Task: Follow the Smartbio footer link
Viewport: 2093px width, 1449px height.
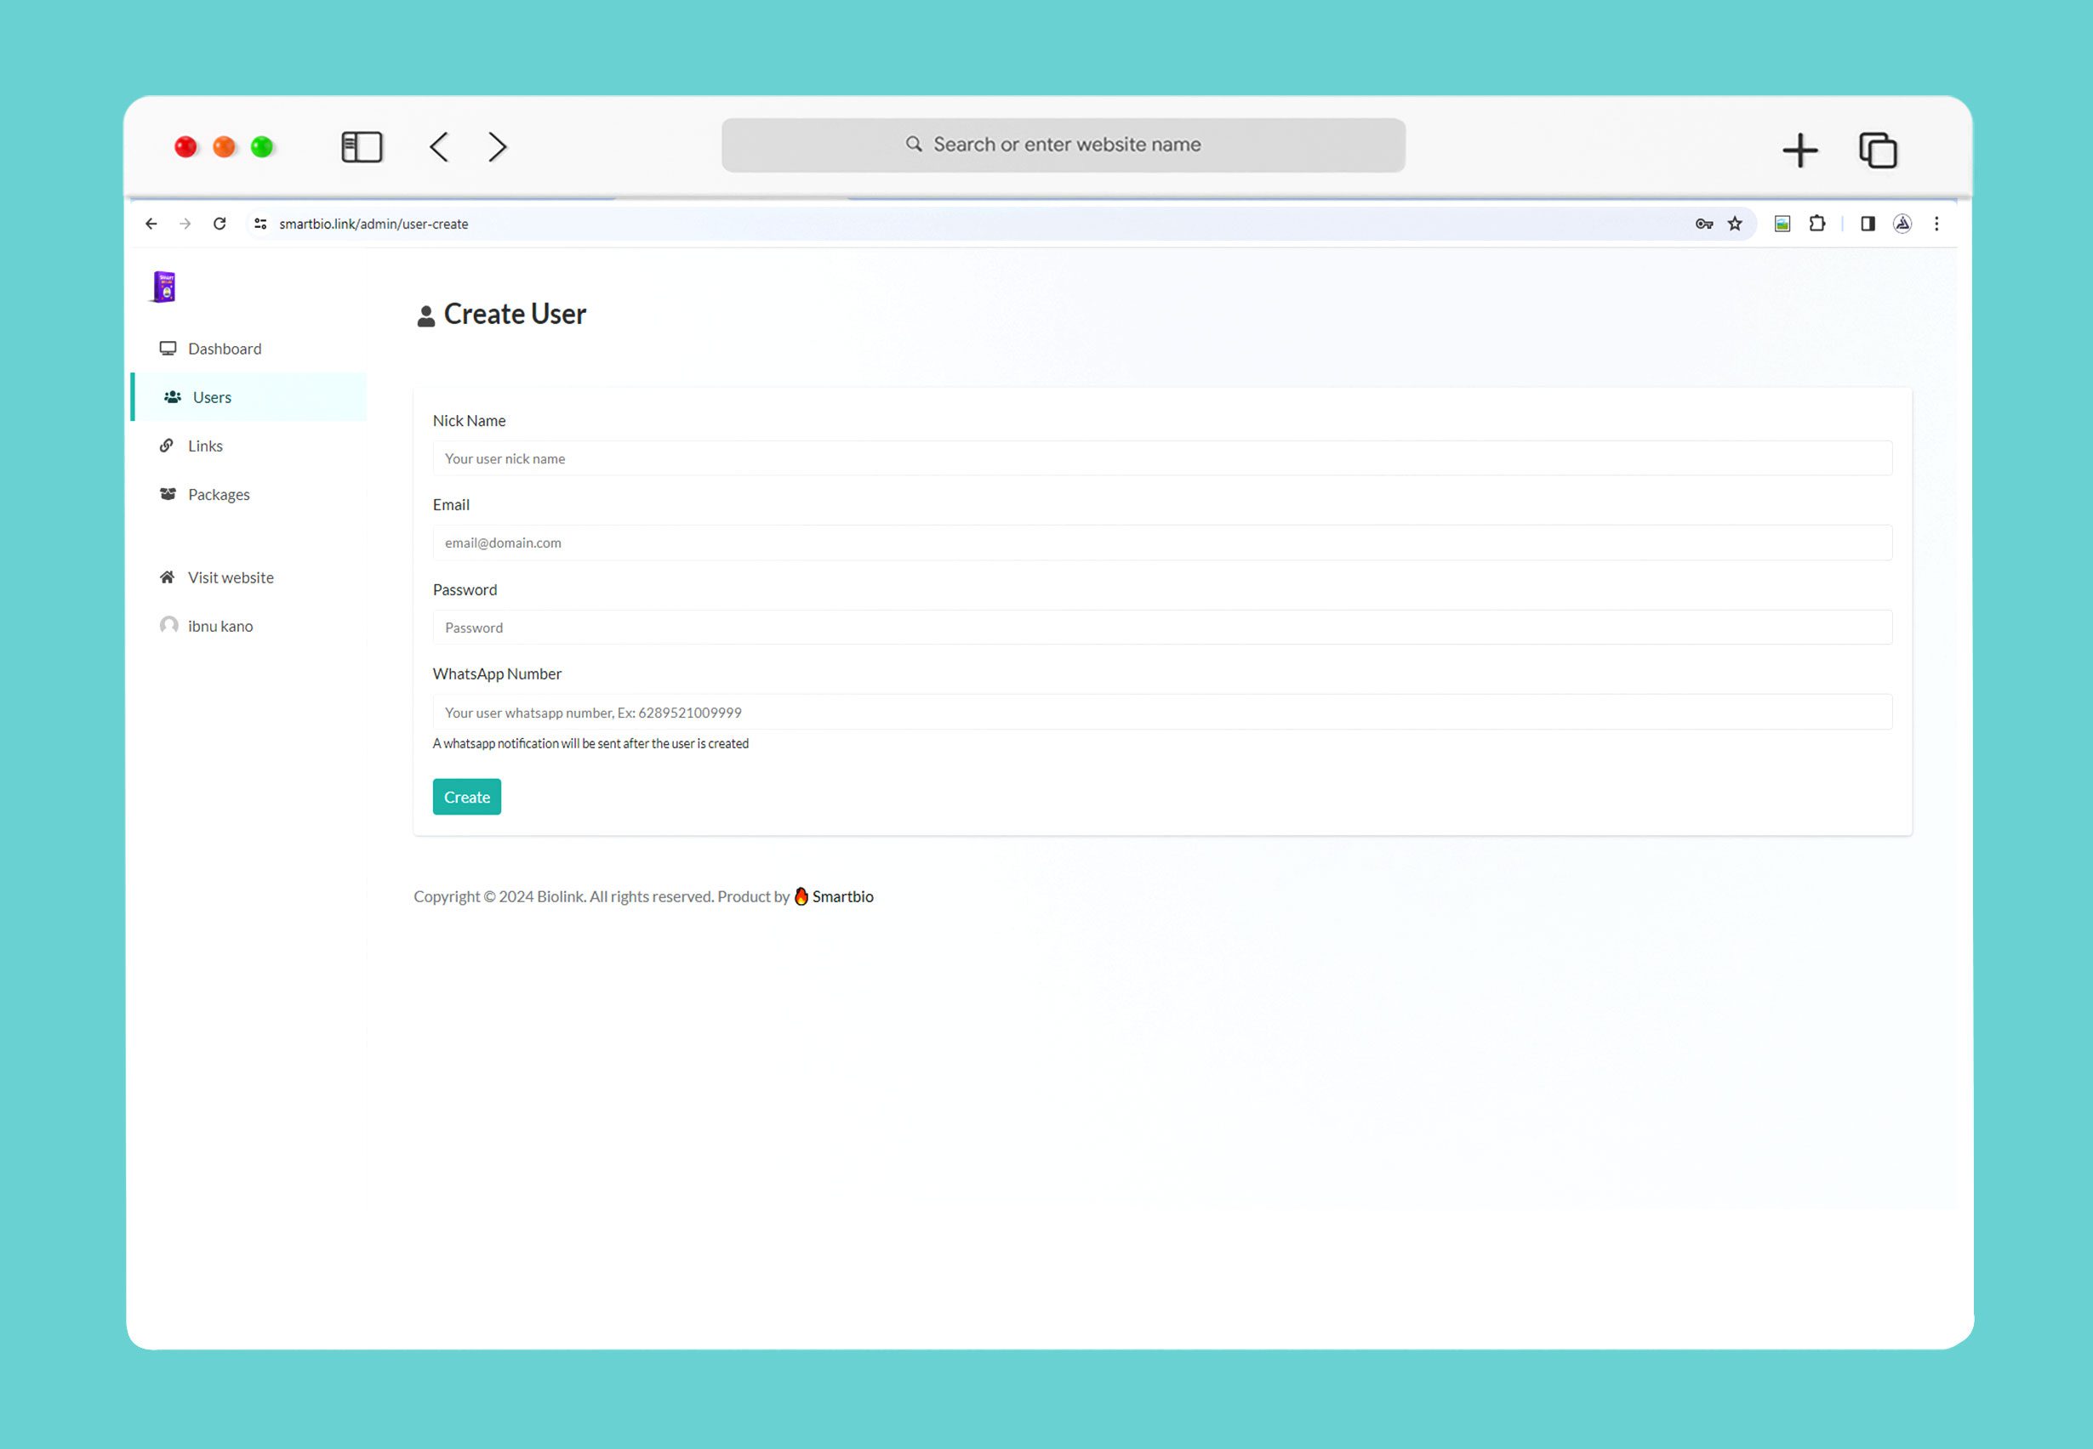Action: (x=841, y=897)
